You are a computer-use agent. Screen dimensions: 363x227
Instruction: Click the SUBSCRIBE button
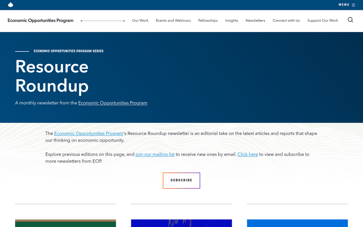click(x=181, y=180)
